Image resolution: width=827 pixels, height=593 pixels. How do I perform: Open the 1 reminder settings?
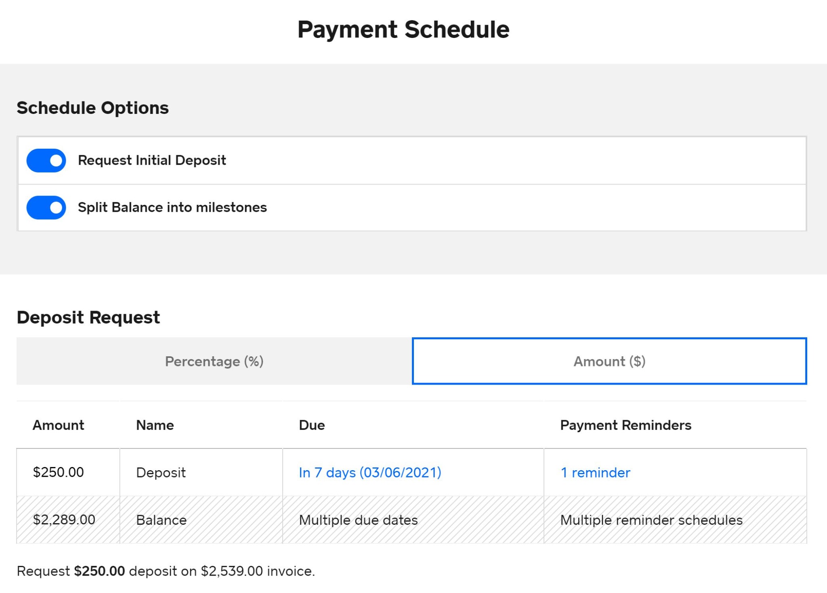(594, 472)
